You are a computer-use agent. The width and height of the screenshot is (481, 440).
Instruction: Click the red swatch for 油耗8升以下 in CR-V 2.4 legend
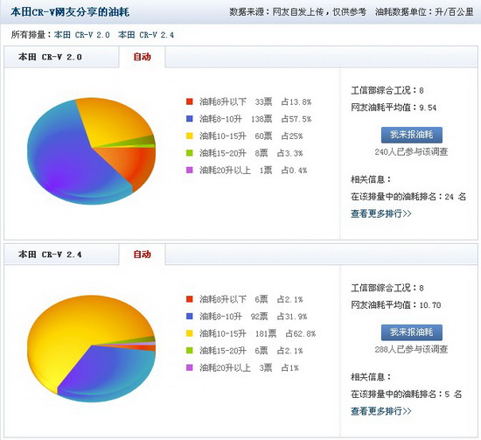pyautogui.click(x=190, y=299)
